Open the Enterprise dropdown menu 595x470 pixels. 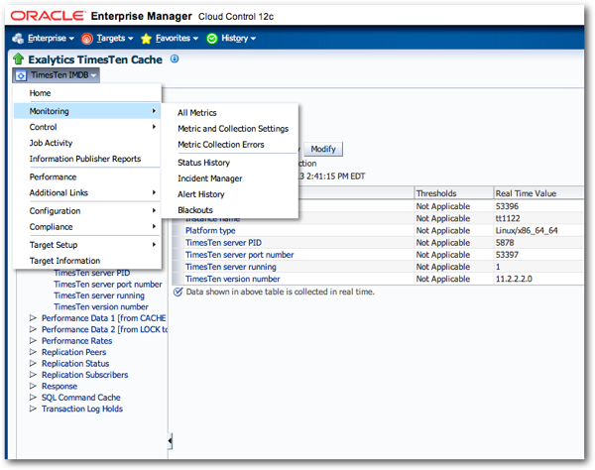51,39
